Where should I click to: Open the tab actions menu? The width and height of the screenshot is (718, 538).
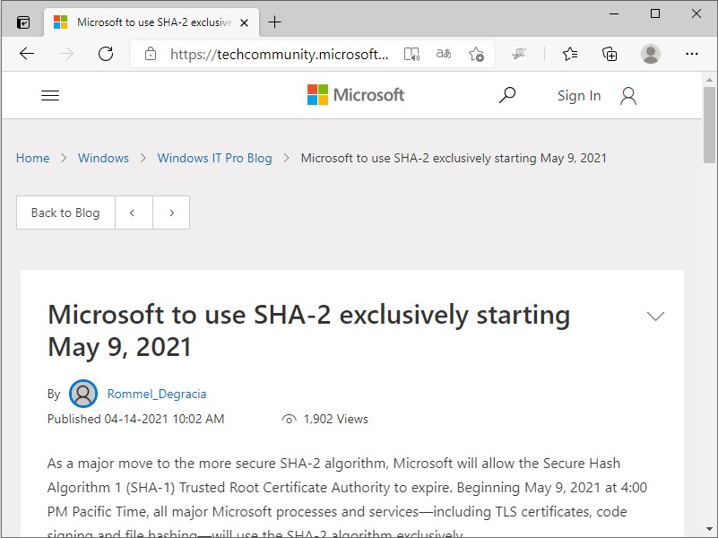22,21
